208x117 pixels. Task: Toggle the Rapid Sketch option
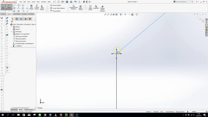coord(90,7)
